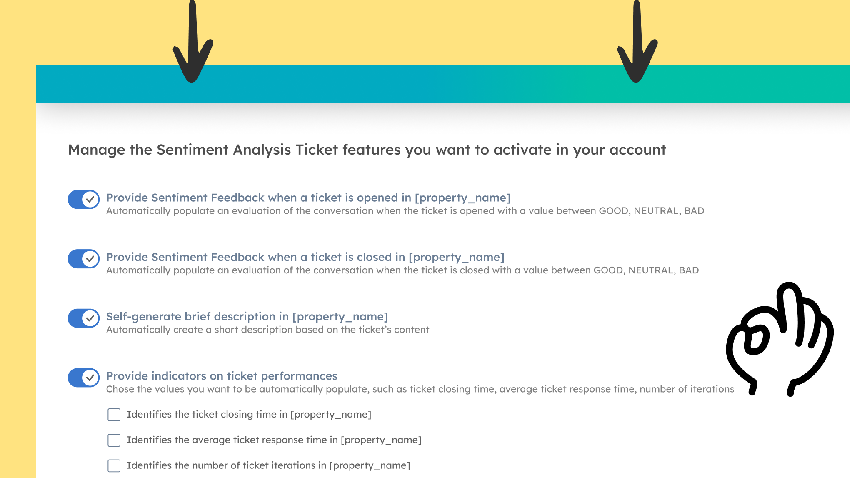The height and width of the screenshot is (478, 850).
Task: Click the 'Identifies the average ticket response time' label
Action: [x=274, y=440]
